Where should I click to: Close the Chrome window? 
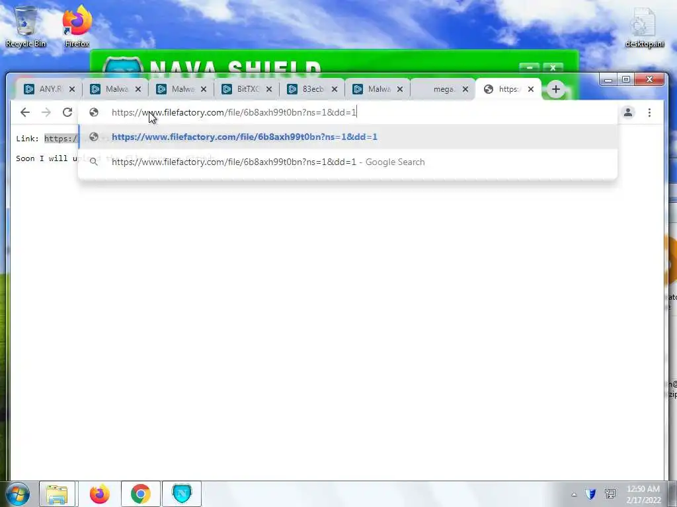click(x=649, y=79)
